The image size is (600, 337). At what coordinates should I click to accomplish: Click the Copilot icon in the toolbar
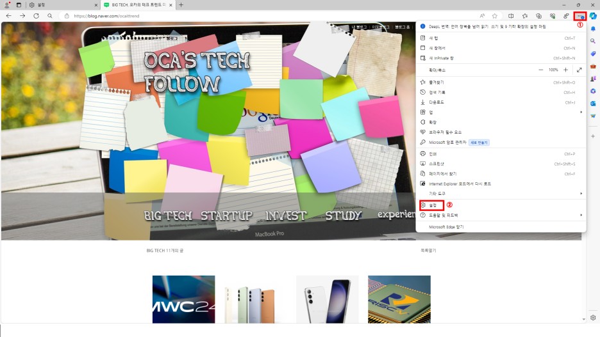point(593,16)
